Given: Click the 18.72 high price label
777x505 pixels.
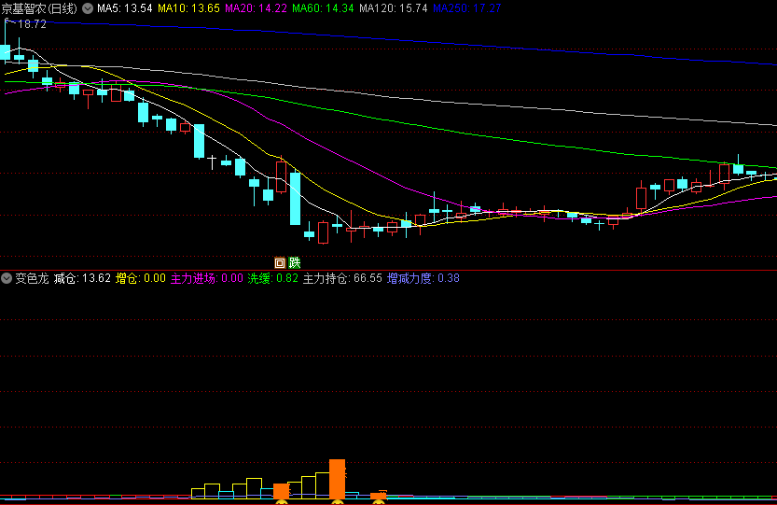Looking at the screenshot, I should [x=33, y=24].
